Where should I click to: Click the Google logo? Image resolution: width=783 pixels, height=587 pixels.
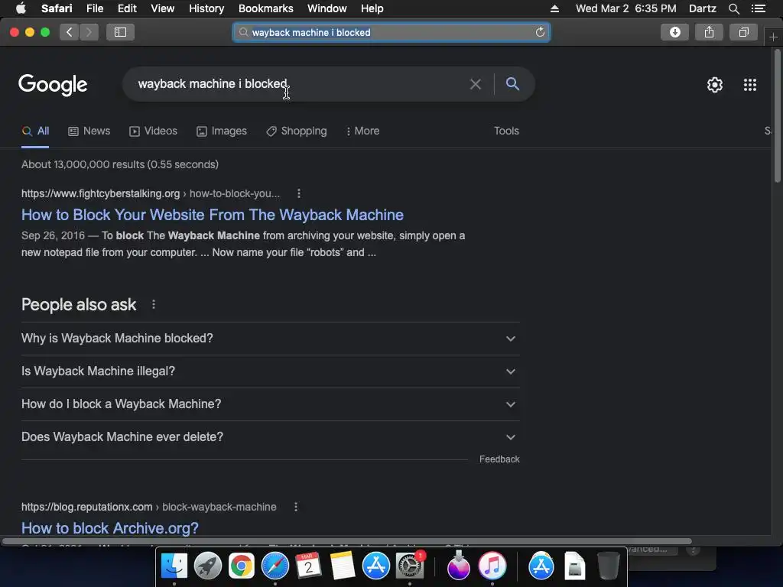[x=53, y=85]
